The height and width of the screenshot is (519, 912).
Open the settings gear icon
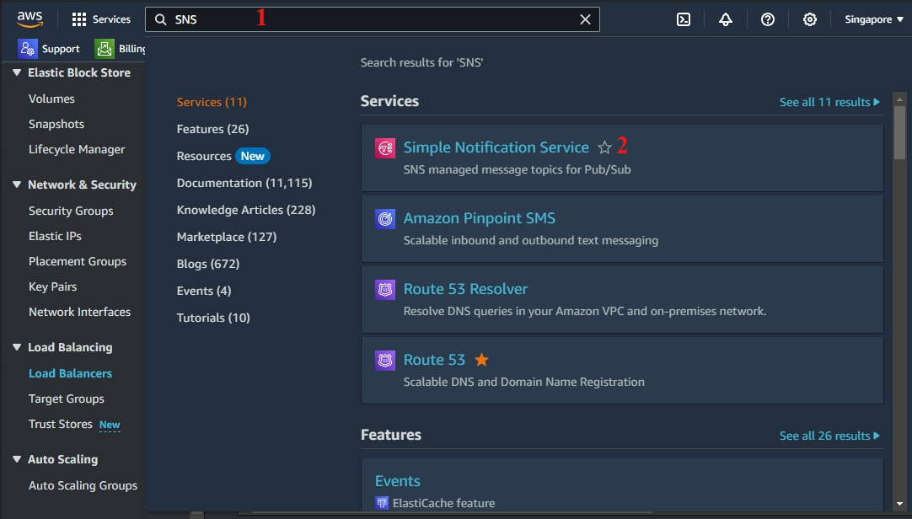point(810,19)
